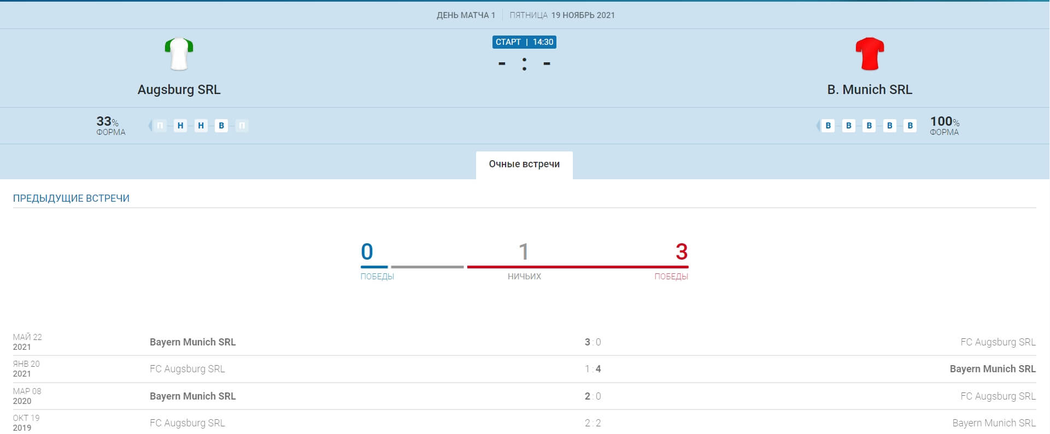Screen dimensions: 1050x434
Task: Click the МАР 08 2020 match date
Action: click(x=27, y=396)
